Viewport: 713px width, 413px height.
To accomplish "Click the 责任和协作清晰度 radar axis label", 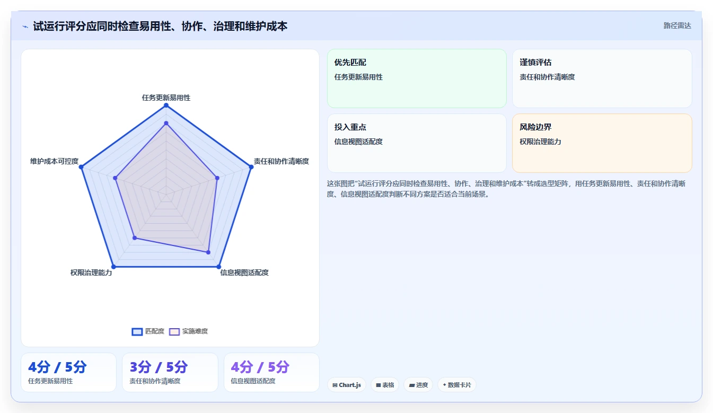I will click(281, 161).
